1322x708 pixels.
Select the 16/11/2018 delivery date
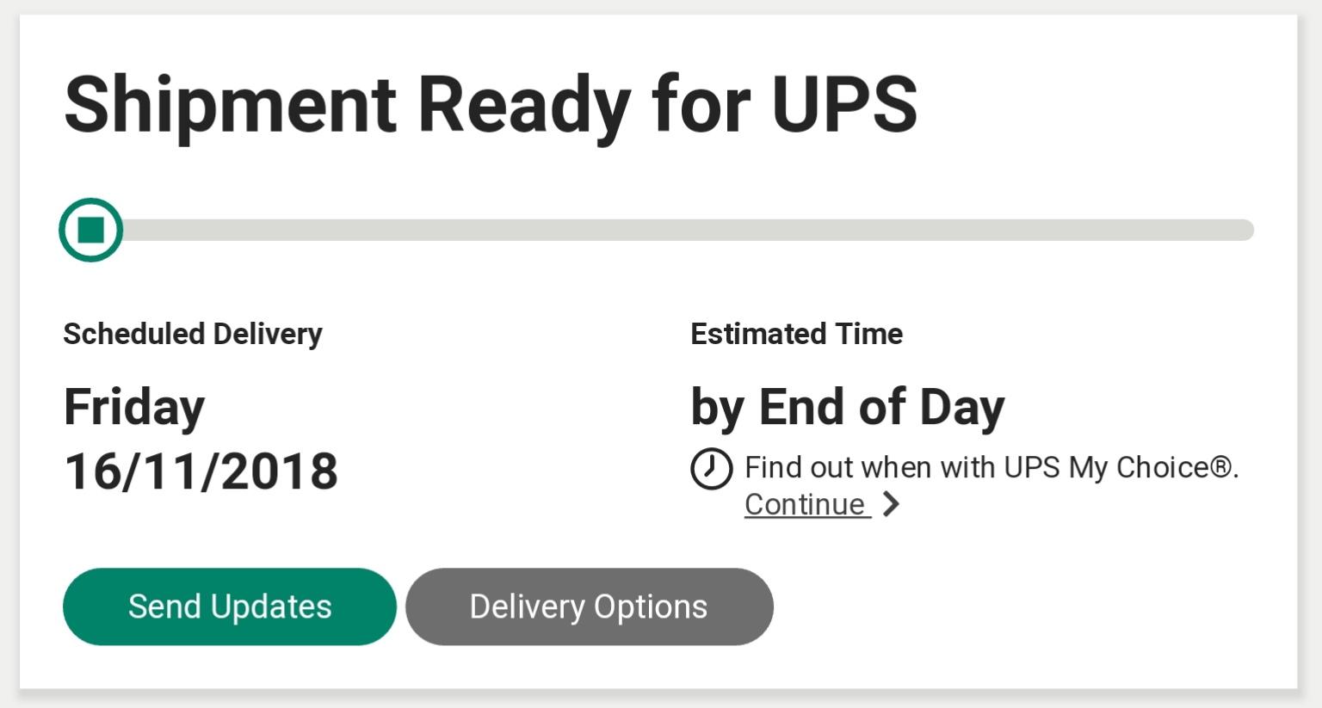(201, 471)
